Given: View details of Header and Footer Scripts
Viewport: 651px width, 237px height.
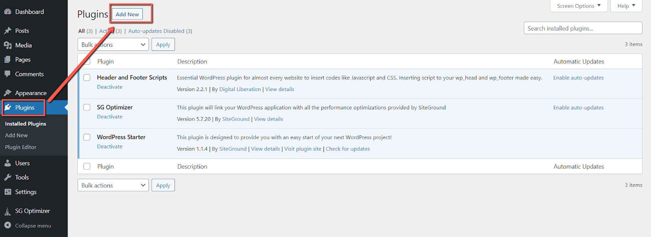Looking at the screenshot, I should 280,89.
